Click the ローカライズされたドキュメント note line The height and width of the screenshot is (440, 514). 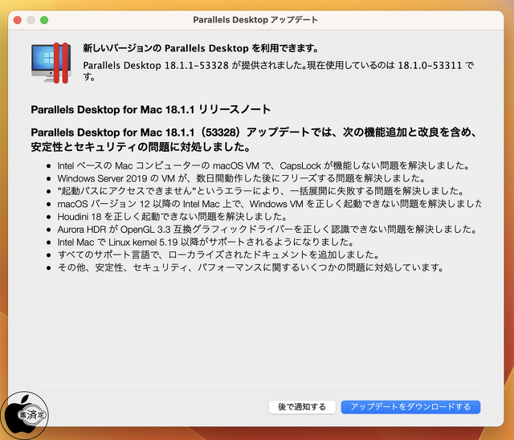[x=218, y=255]
